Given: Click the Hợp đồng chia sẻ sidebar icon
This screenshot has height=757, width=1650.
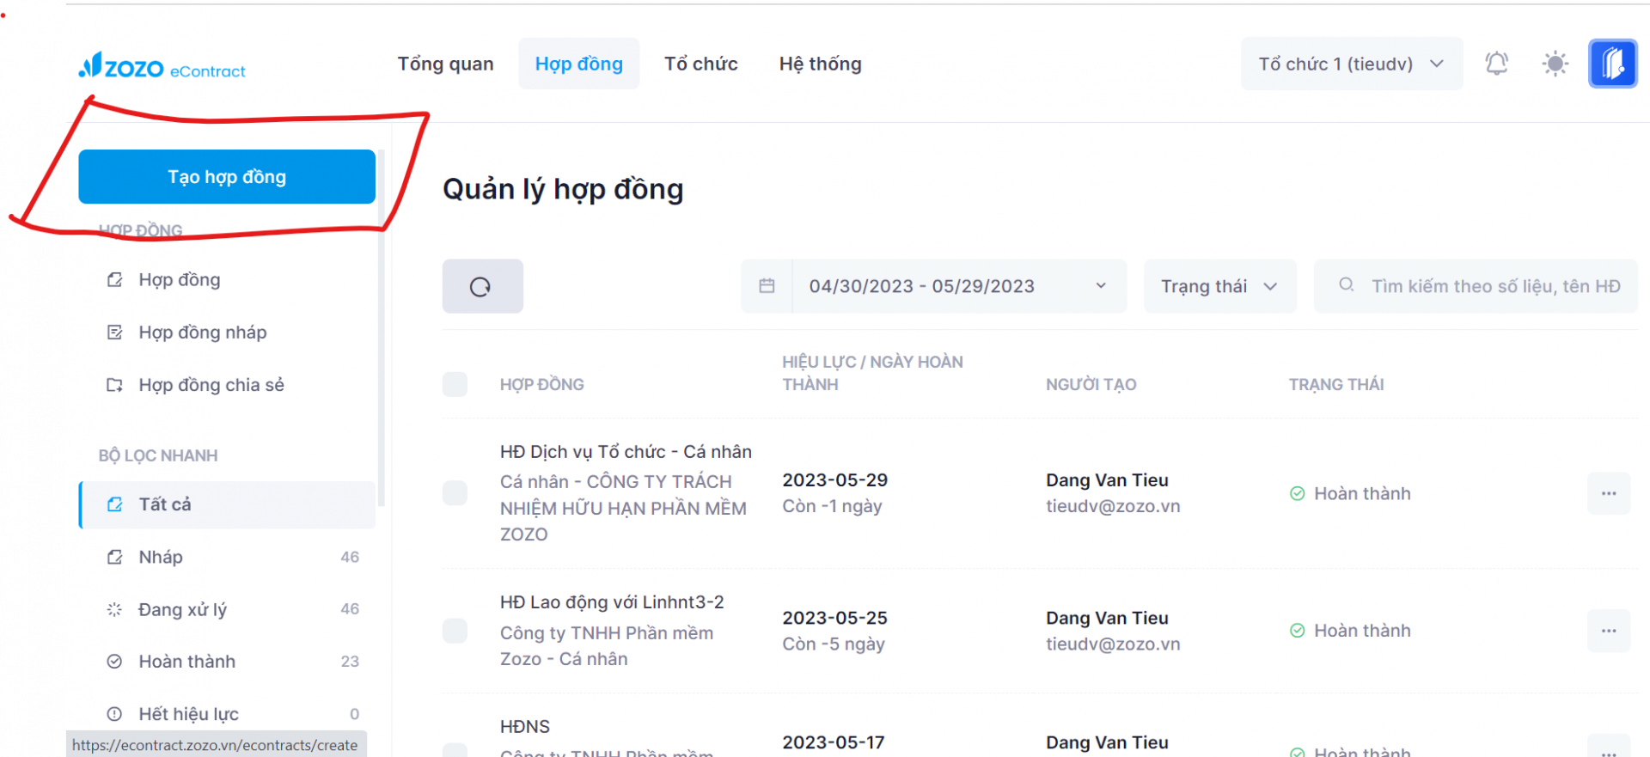Looking at the screenshot, I should (114, 385).
